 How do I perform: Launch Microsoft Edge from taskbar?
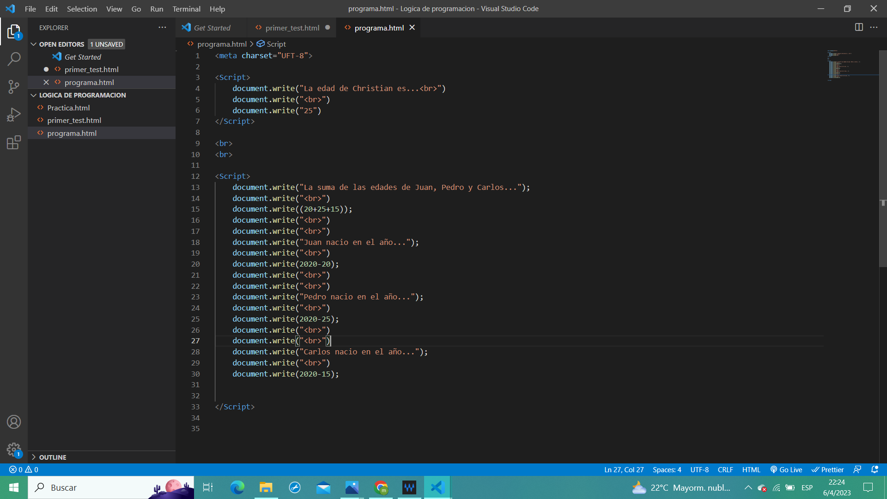tap(237, 487)
